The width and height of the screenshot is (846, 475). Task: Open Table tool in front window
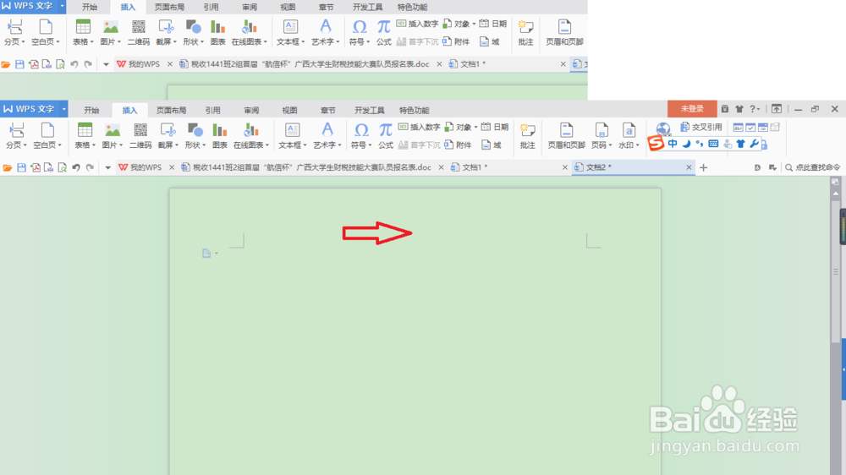84,135
